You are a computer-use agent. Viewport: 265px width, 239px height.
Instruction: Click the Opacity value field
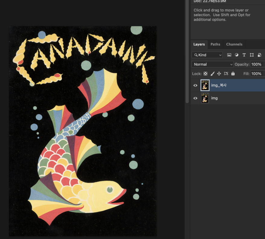coord(257,64)
